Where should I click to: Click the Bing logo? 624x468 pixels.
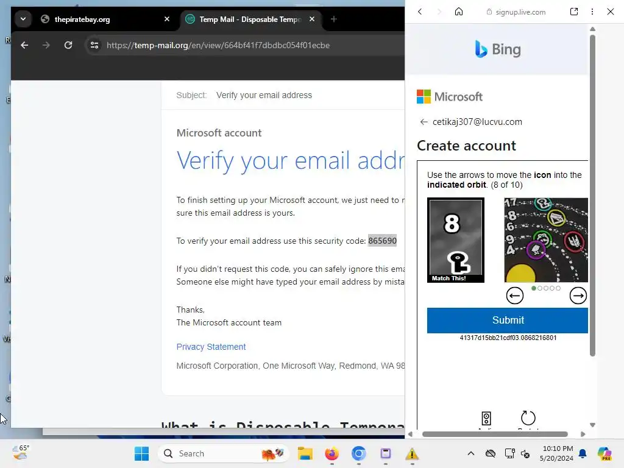(497, 49)
